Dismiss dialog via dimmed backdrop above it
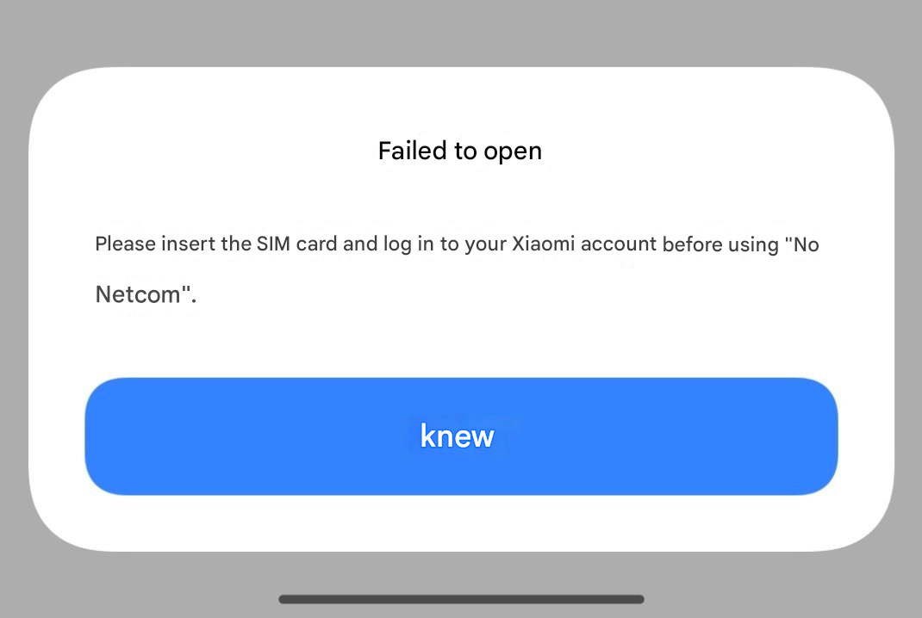The height and width of the screenshot is (618, 922). [x=461, y=33]
